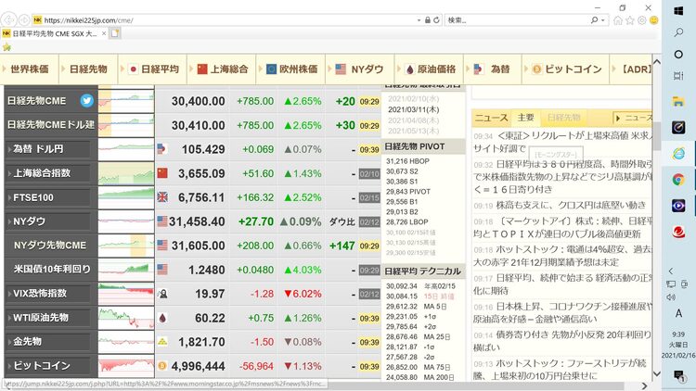The image size is (696, 391).
Task: Select the 2021/03/11(木) expiry date
Action: tap(413, 109)
